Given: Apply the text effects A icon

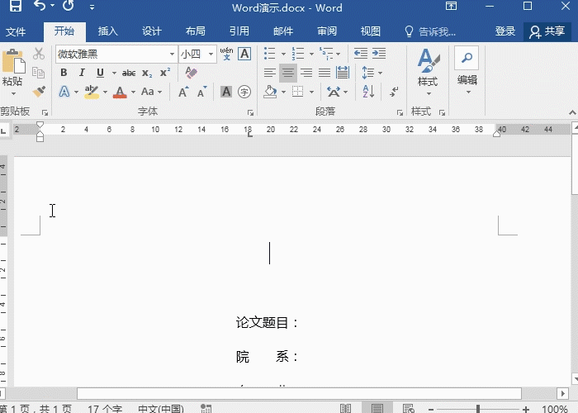Looking at the screenshot, I should [x=64, y=92].
